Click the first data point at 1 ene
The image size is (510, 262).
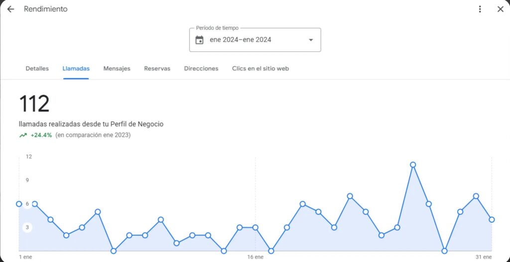(x=19, y=204)
